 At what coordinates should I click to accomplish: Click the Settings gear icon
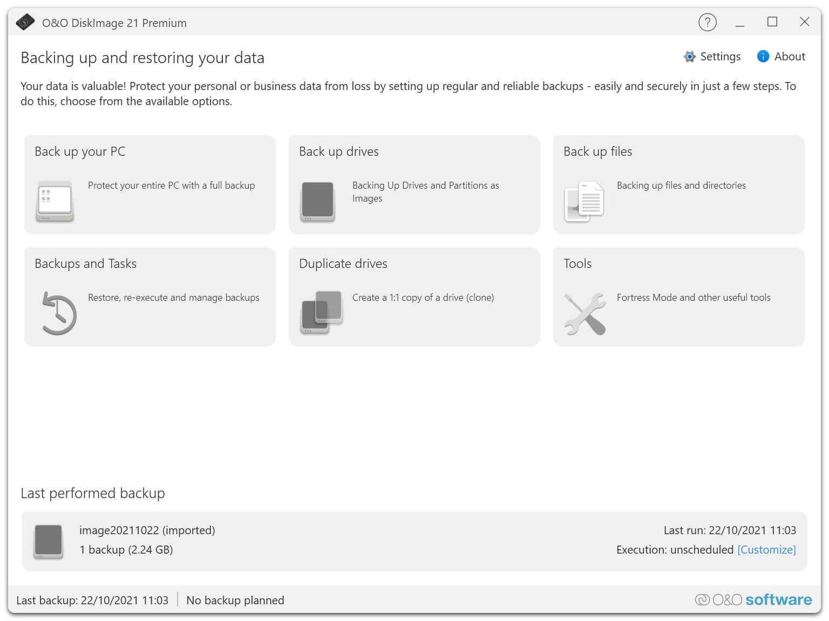(x=689, y=57)
